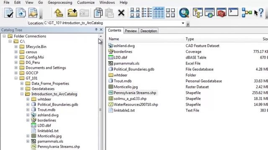This screenshot has height=150, width=268.
Task: Switch to Details view icon
Action: pos(158,12)
